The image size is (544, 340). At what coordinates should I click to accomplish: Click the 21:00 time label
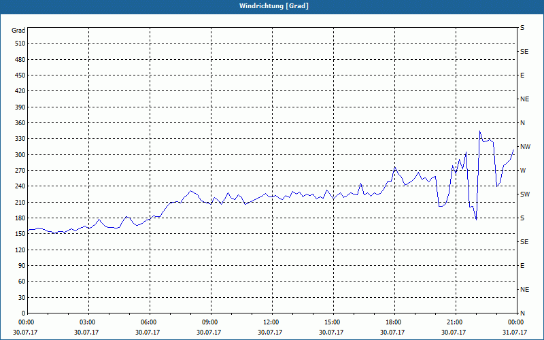click(x=455, y=322)
